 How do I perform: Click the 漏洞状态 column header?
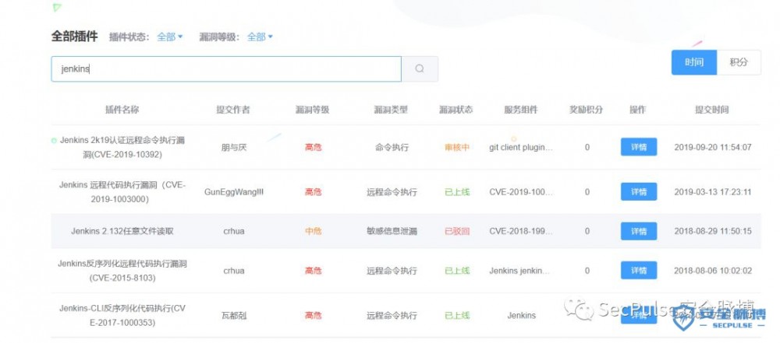[x=456, y=110]
